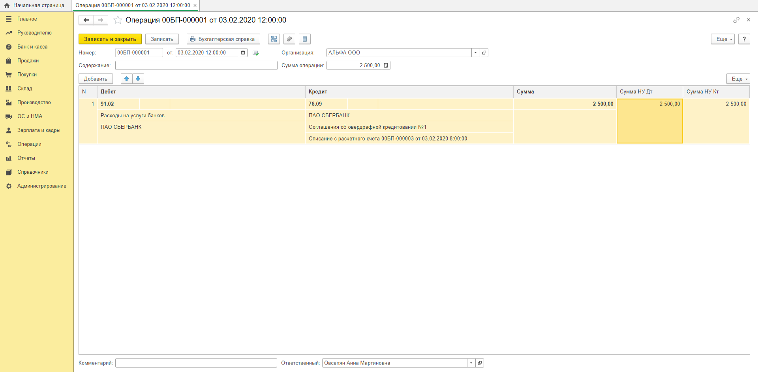Select Списание с расчетного счета cell
758x372 pixels.
click(x=409, y=139)
